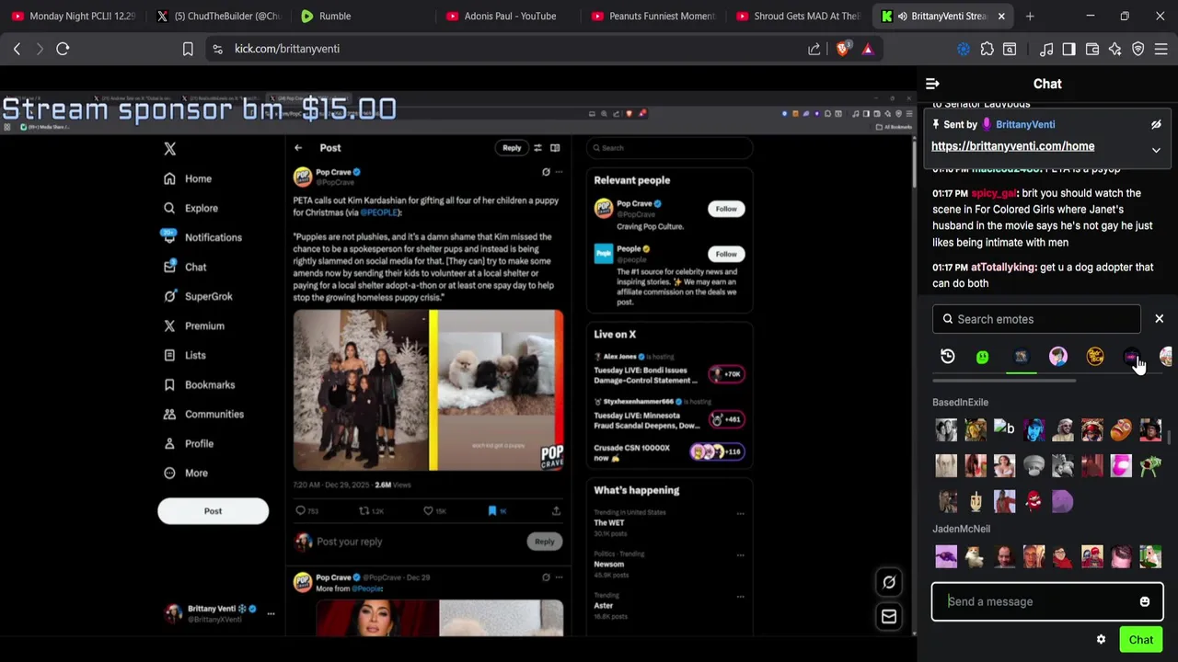Go back with the browser back arrow
Viewport: 1178px width, 662px height.
pyautogui.click(x=17, y=49)
